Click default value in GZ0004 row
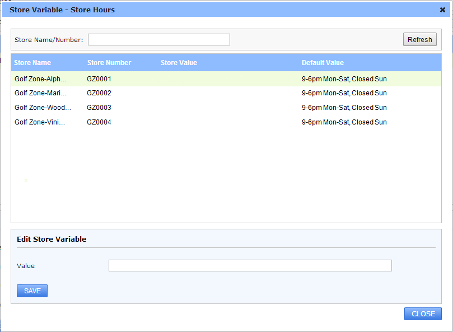This screenshot has height=332, width=453. 344,122
